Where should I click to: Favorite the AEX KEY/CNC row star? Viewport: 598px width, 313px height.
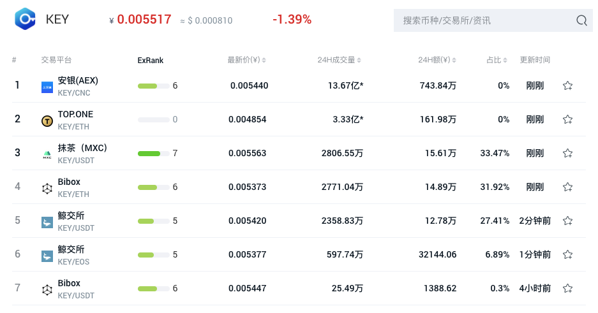coord(567,85)
